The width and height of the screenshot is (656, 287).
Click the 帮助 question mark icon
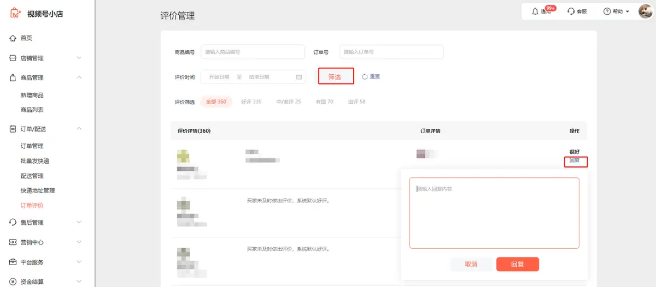(607, 11)
